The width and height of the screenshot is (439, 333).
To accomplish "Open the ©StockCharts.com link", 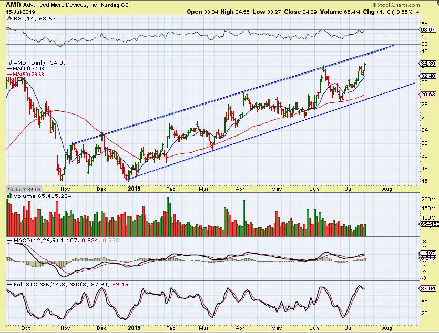I will pos(396,5).
